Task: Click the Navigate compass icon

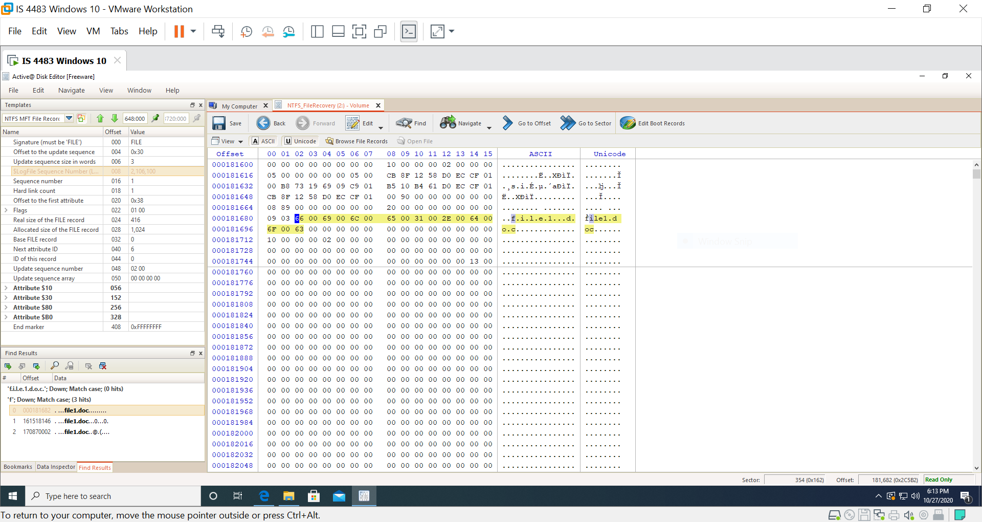Action: [448, 123]
